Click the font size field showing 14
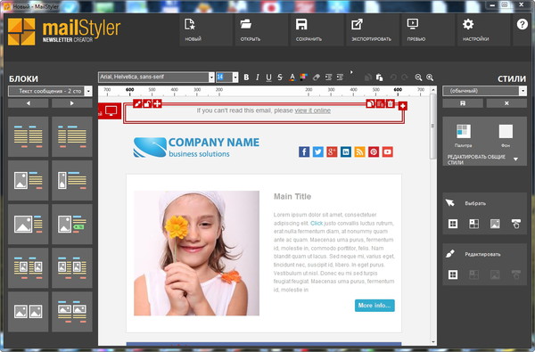535x352 pixels. [x=224, y=78]
